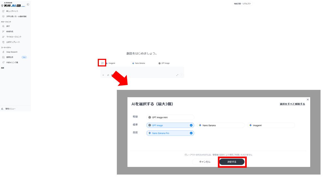Select Imagen4 in the dialog
The image size is (323, 177).
coord(271,125)
